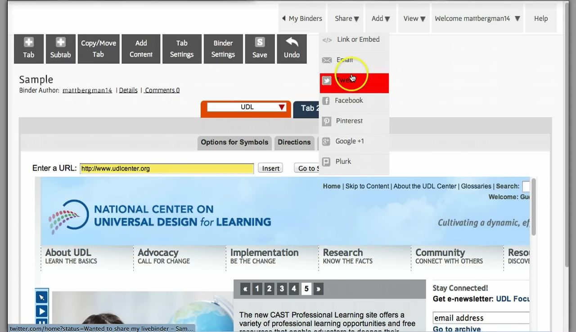Click the Enter a URL input field
This screenshot has height=332, width=576.
(167, 169)
